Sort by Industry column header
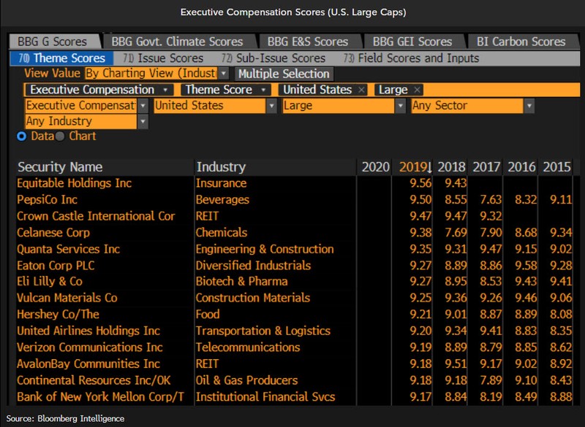The image size is (585, 427). [222, 166]
